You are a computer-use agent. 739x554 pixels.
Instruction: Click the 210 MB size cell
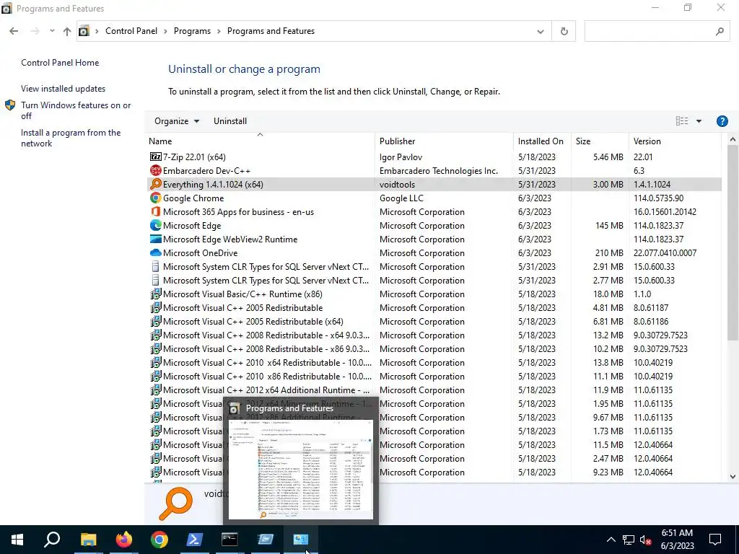(609, 253)
